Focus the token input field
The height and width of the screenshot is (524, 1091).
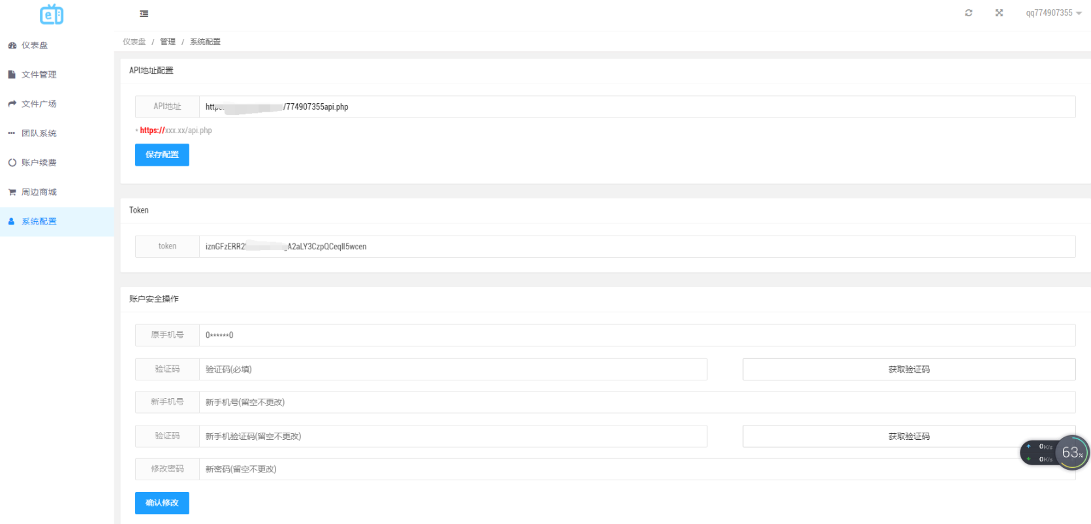pyautogui.click(x=637, y=247)
